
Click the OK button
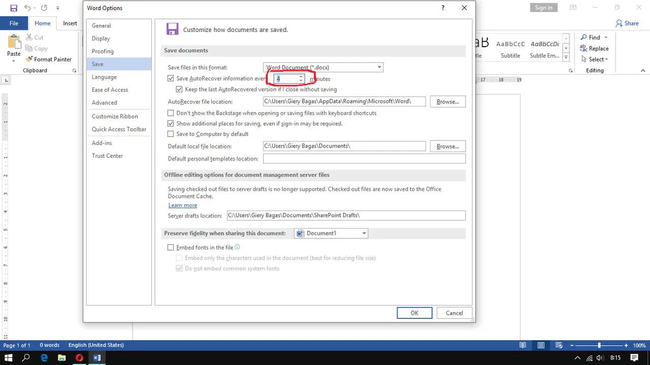point(414,313)
